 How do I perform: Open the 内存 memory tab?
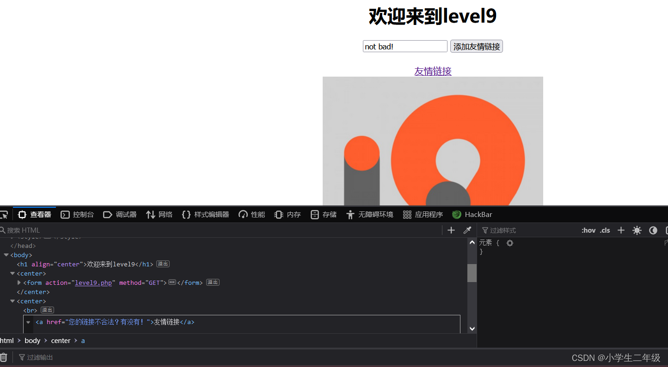[287, 215]
